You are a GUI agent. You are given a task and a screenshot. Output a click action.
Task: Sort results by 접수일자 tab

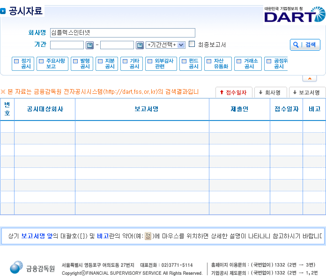point(234,93)
